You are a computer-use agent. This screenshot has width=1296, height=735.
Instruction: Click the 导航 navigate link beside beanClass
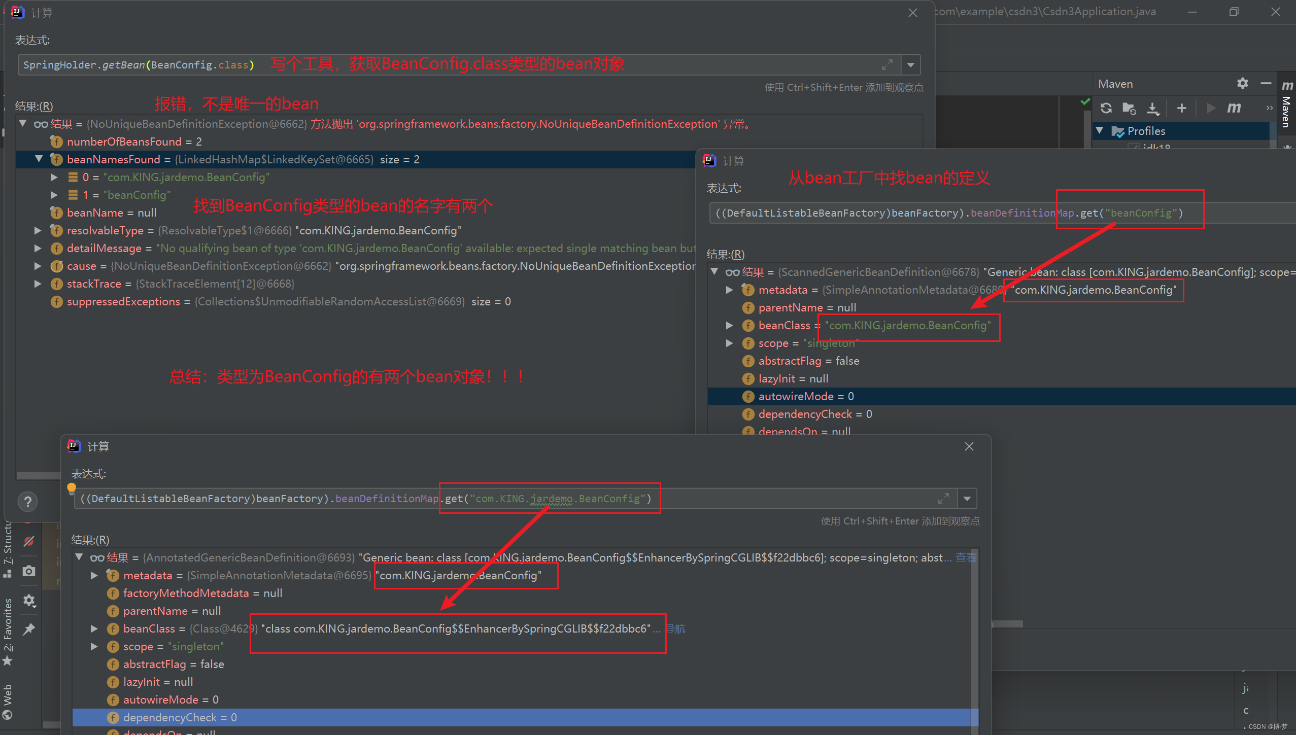(x=675, y=628)
